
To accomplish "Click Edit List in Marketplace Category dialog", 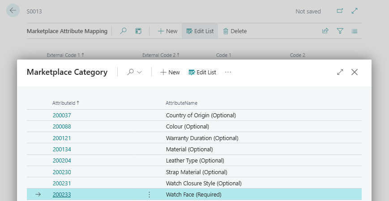I will (202, 72).
